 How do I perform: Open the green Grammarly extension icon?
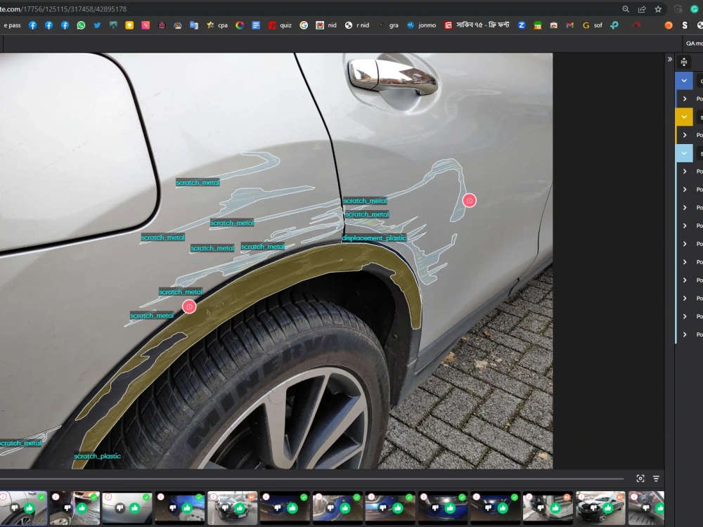[694, 9]
